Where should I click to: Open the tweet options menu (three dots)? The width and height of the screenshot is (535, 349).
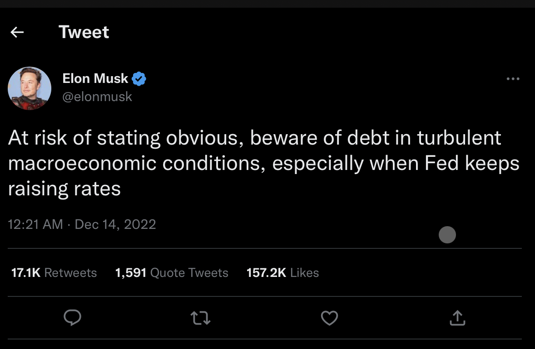513,78
